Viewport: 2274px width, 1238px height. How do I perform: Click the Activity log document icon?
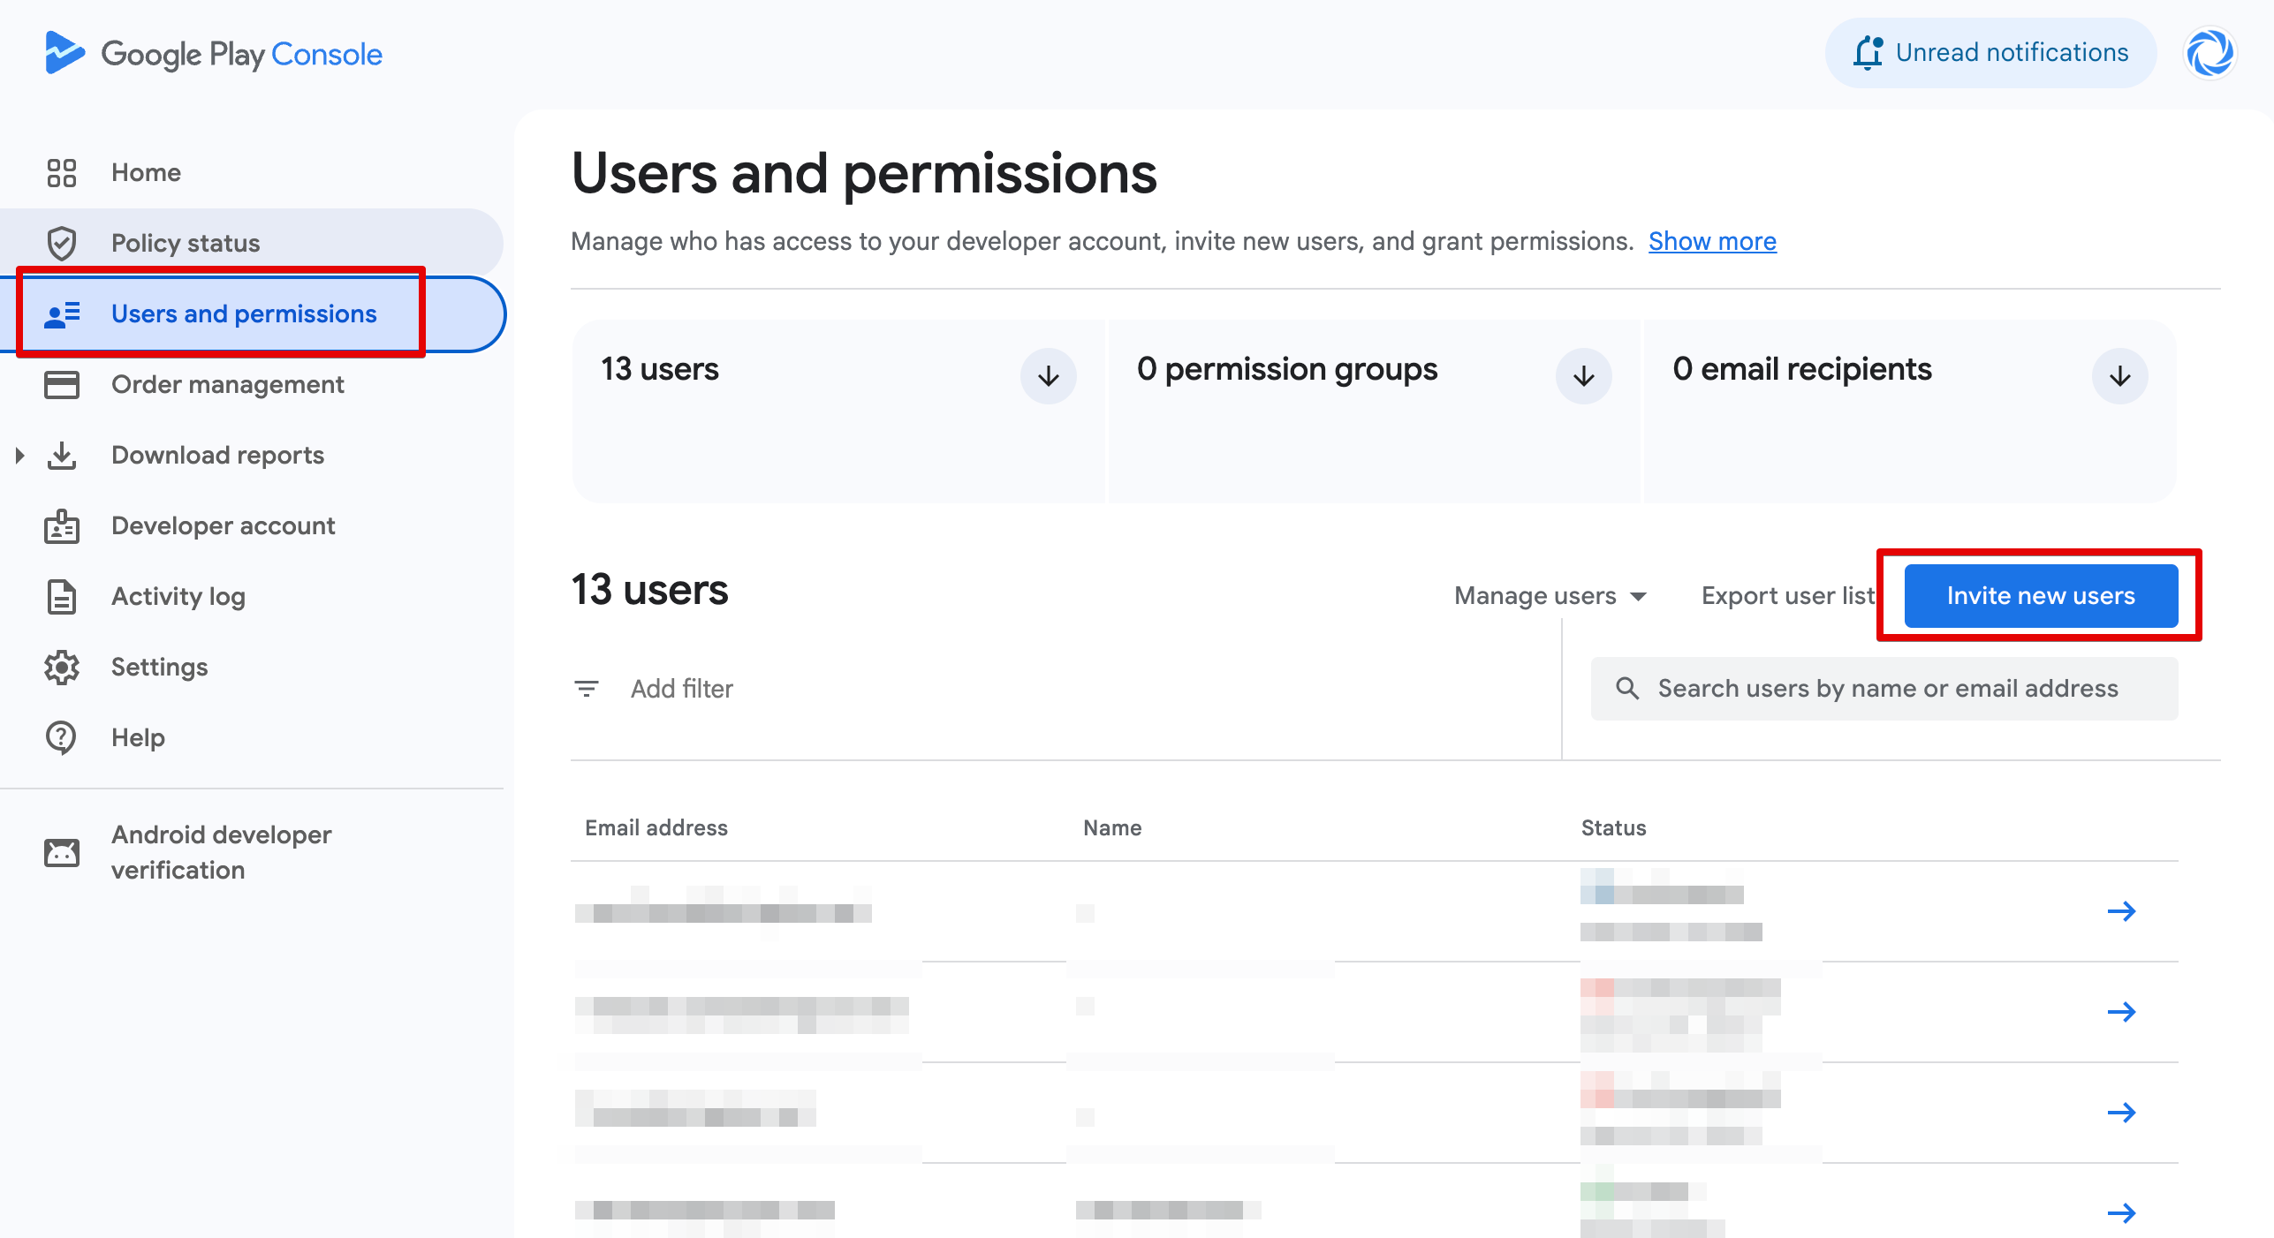[x=62, y=597]
